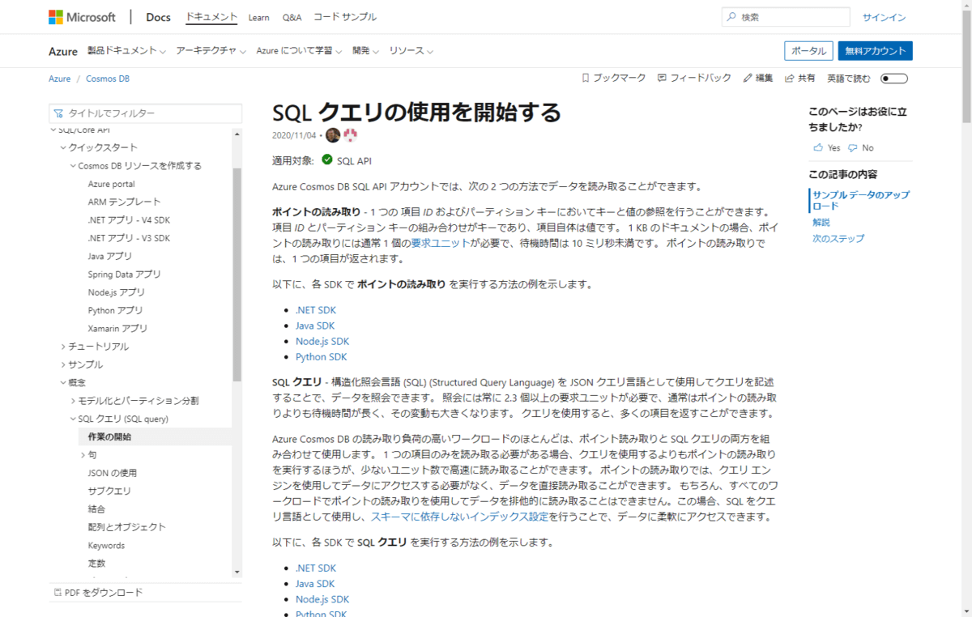Select ARM テンプレート tree item
The image size is (972, 617).
point(125,202)
